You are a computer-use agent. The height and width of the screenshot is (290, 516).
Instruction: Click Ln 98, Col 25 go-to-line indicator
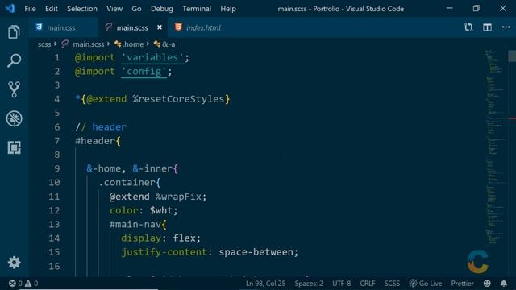click(x=265, y=283)
